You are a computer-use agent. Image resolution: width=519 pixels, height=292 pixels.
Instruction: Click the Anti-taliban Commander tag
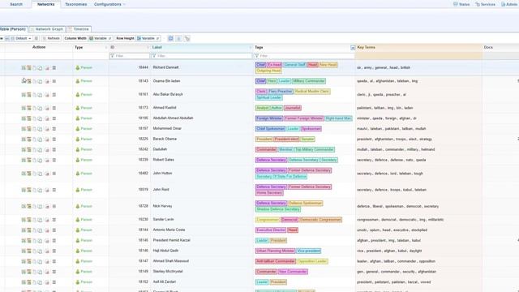(276, 261)
